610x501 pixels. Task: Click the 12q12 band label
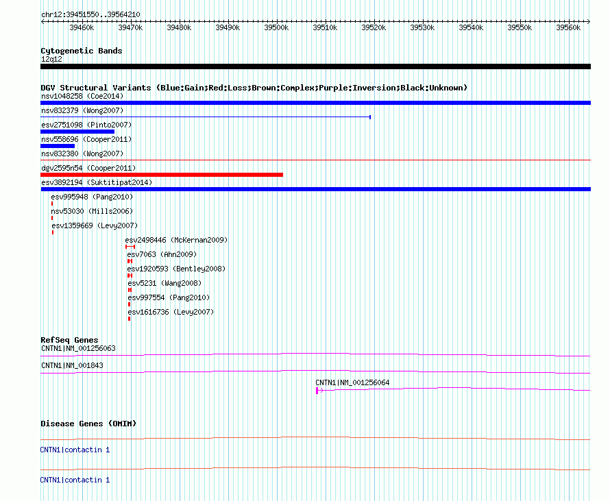click(51, 59)
